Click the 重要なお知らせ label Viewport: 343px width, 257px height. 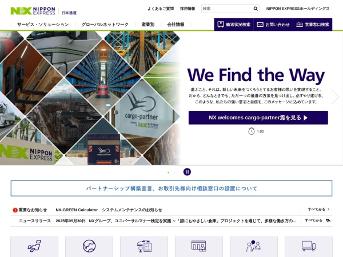[x=33, y=210]
